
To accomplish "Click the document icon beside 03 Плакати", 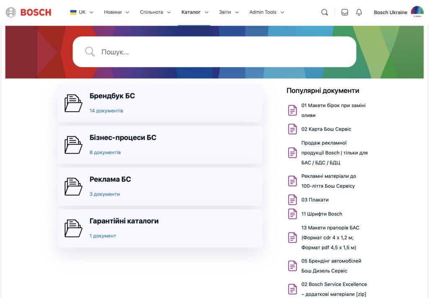I will click(x=292, y=200).
